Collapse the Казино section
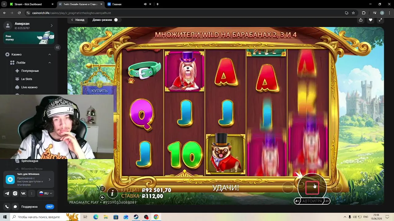394x221 pixels. 50,54
